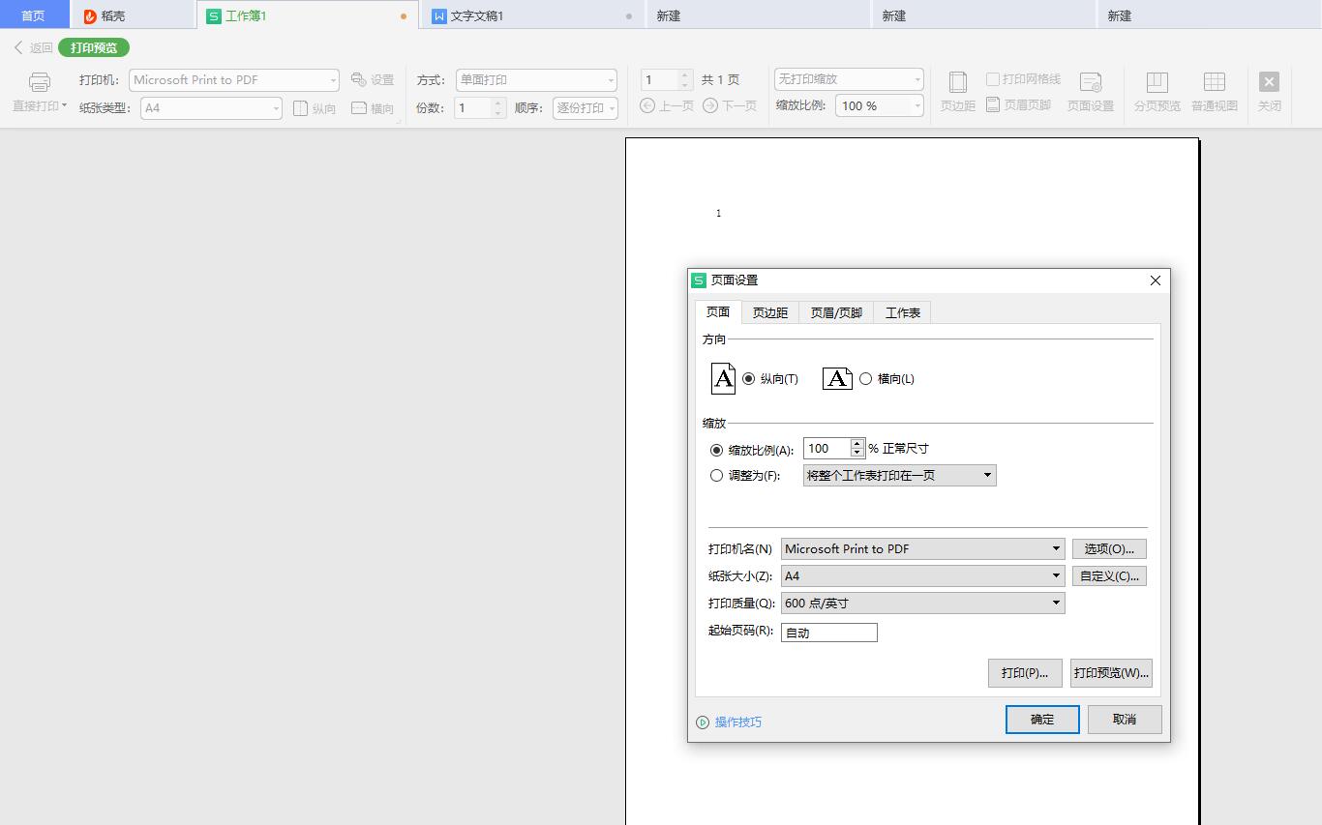This screenshot has width=1322, height=825.
Task: Open toolbar paper type A4 dropdown
Action: pyautogui.click(x=211, y=108)
